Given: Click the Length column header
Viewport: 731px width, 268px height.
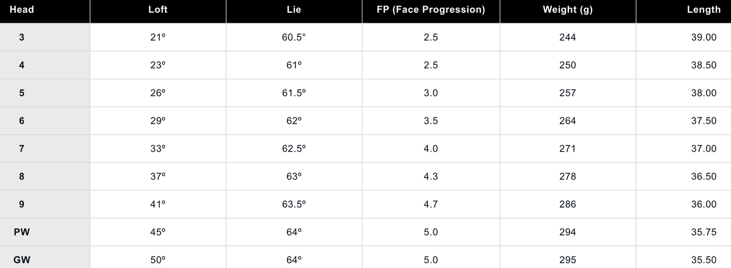Looking at the screenshot, I should point(704,10).
